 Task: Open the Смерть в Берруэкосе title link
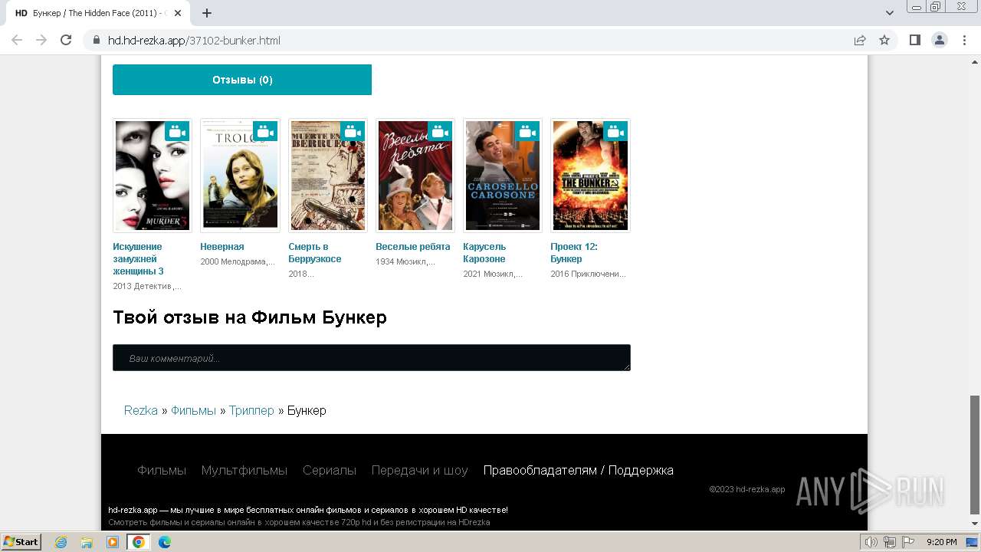tap(315, 253)
